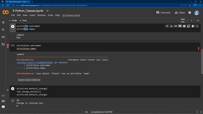Copy link to cell icon
Image resolution: width=203 pixels, height=114 pixels.
[175, 26]
